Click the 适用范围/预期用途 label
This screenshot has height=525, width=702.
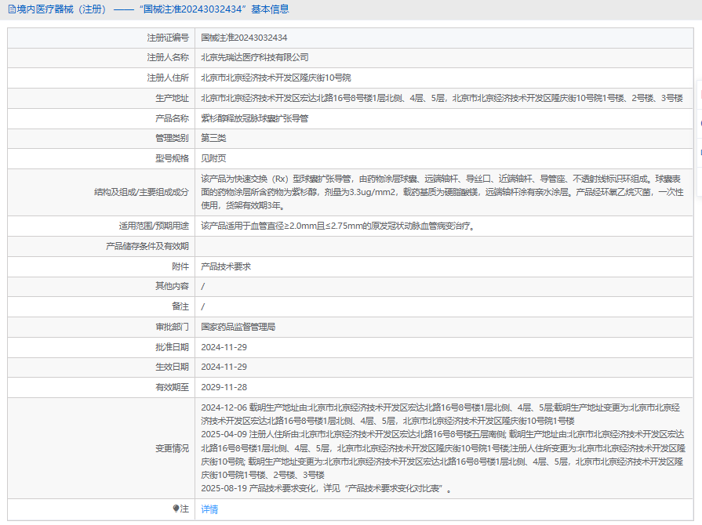154,226
